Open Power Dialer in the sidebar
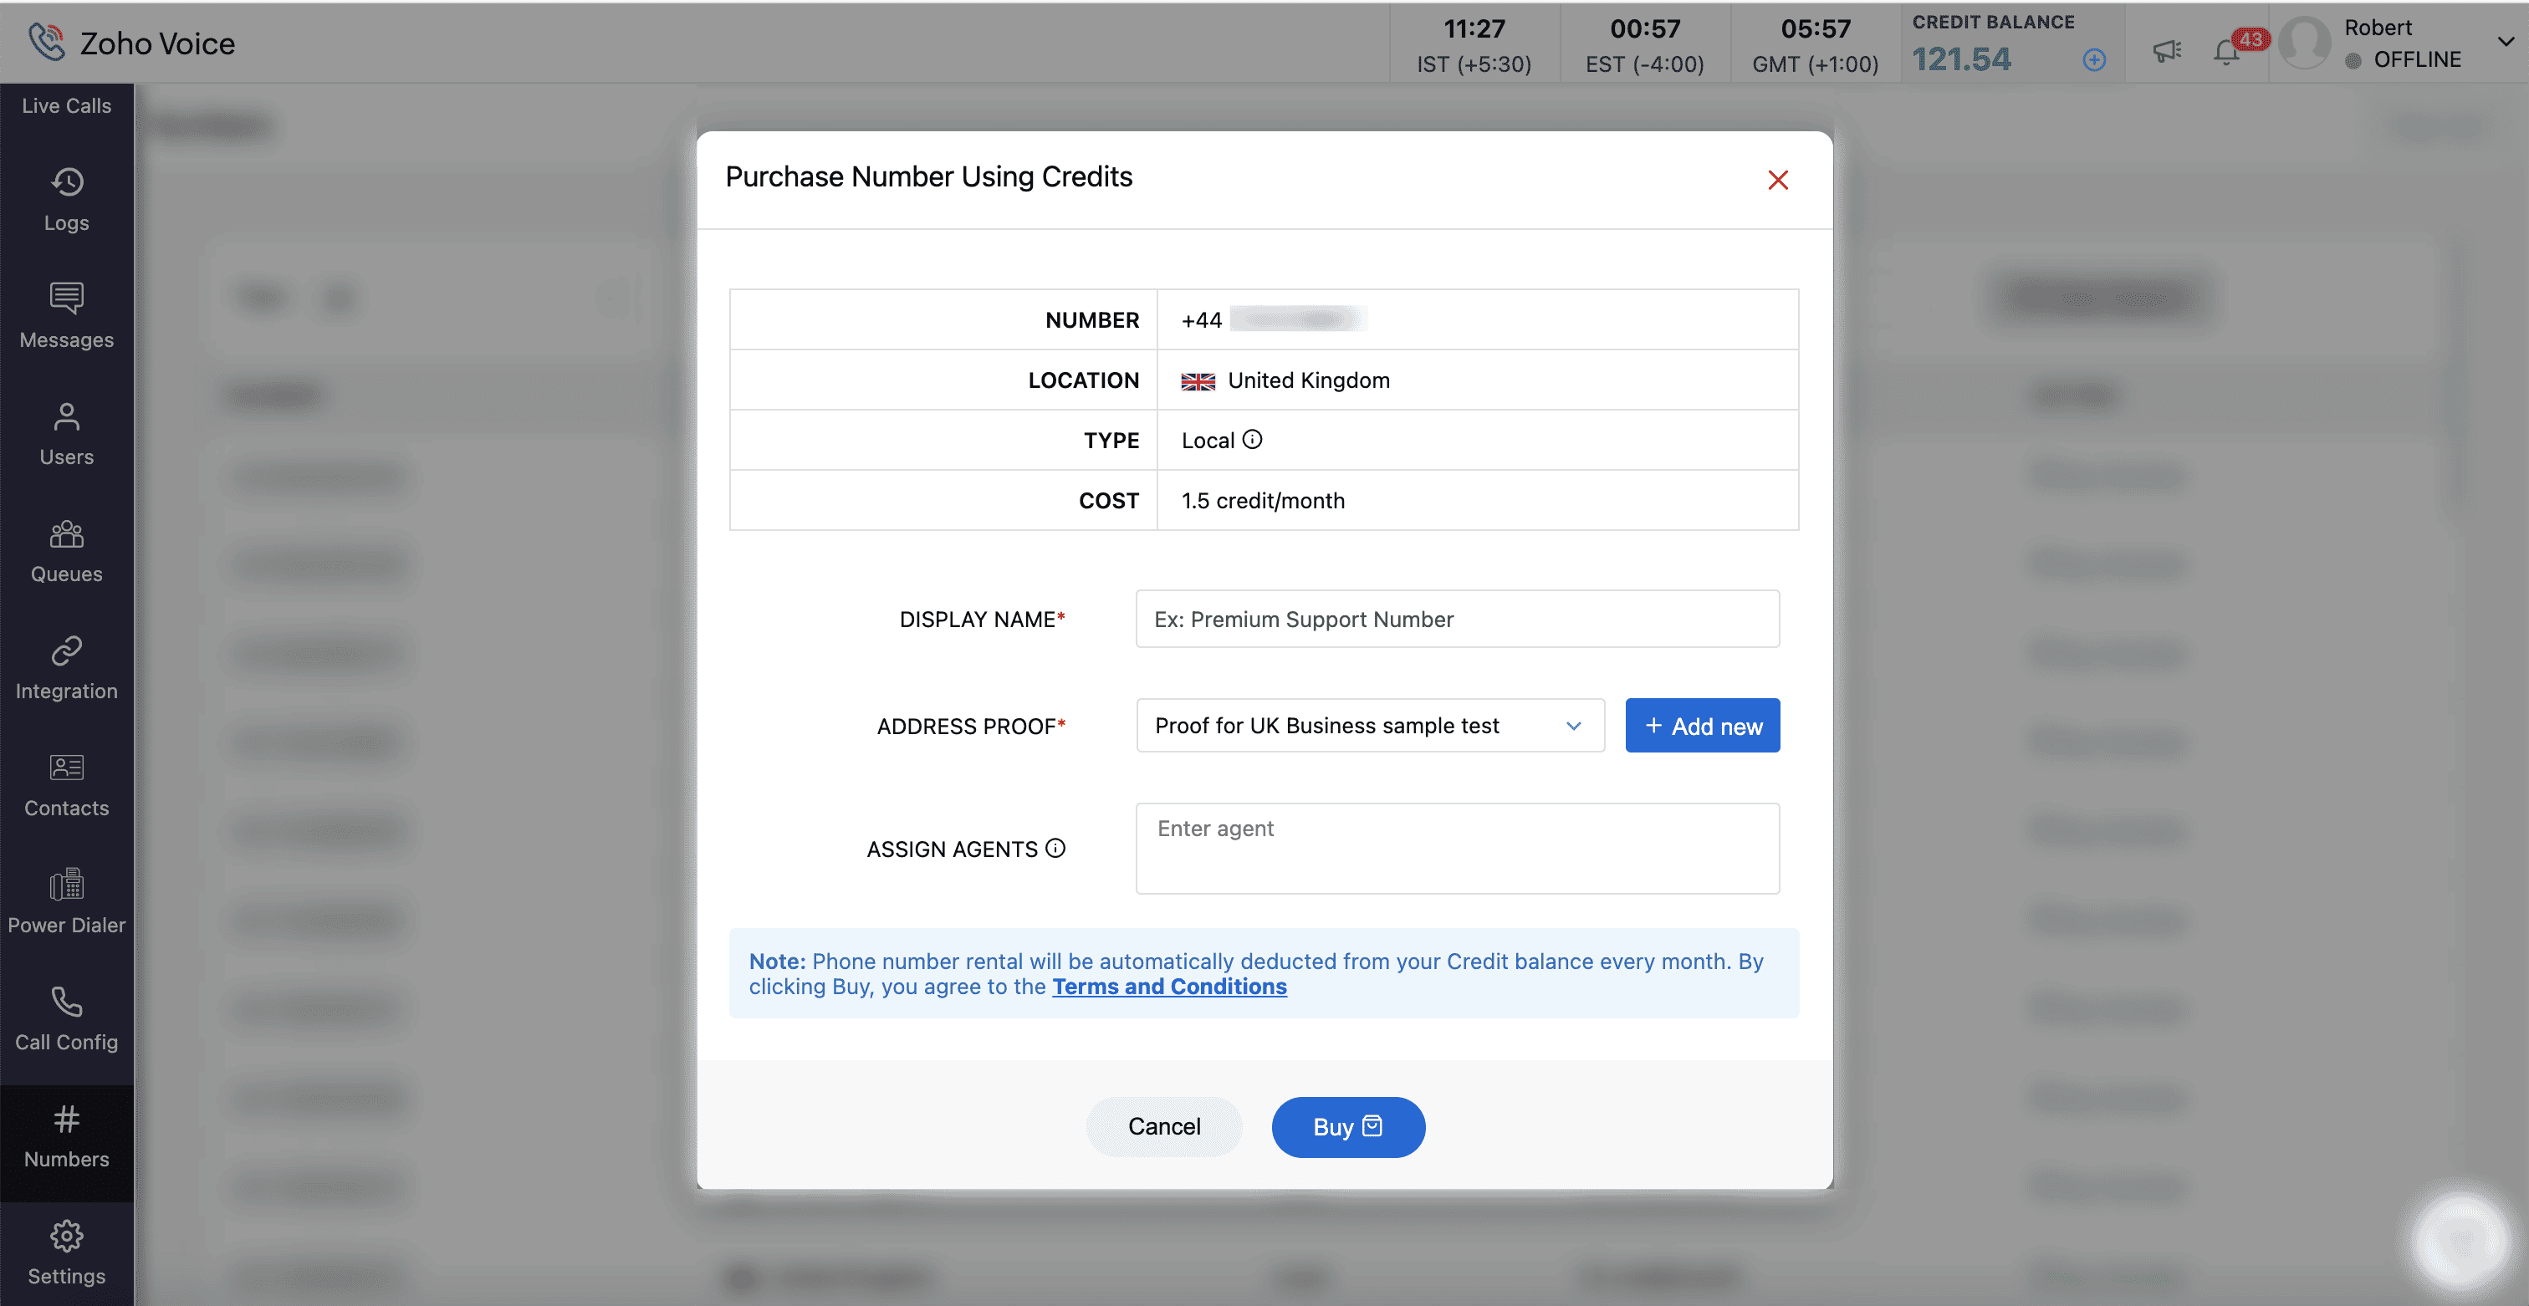 click(x=67, y=901)
